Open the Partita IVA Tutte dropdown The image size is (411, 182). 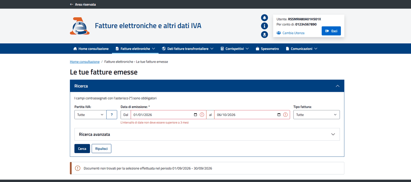coord(90,115)
